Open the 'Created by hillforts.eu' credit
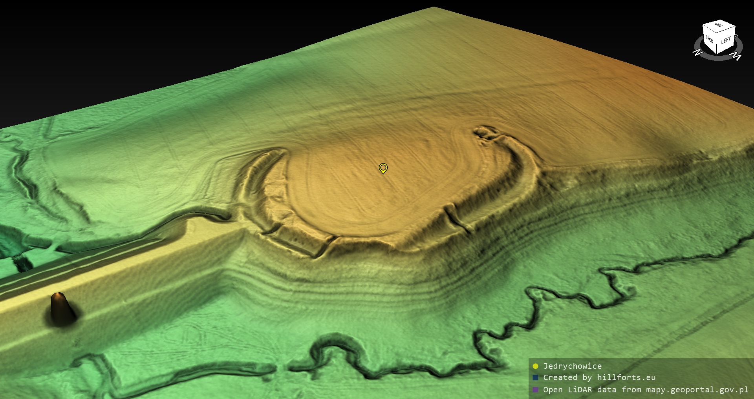Image resolution: width=754 pixels, height=399 pixels. tap(599, 378)
